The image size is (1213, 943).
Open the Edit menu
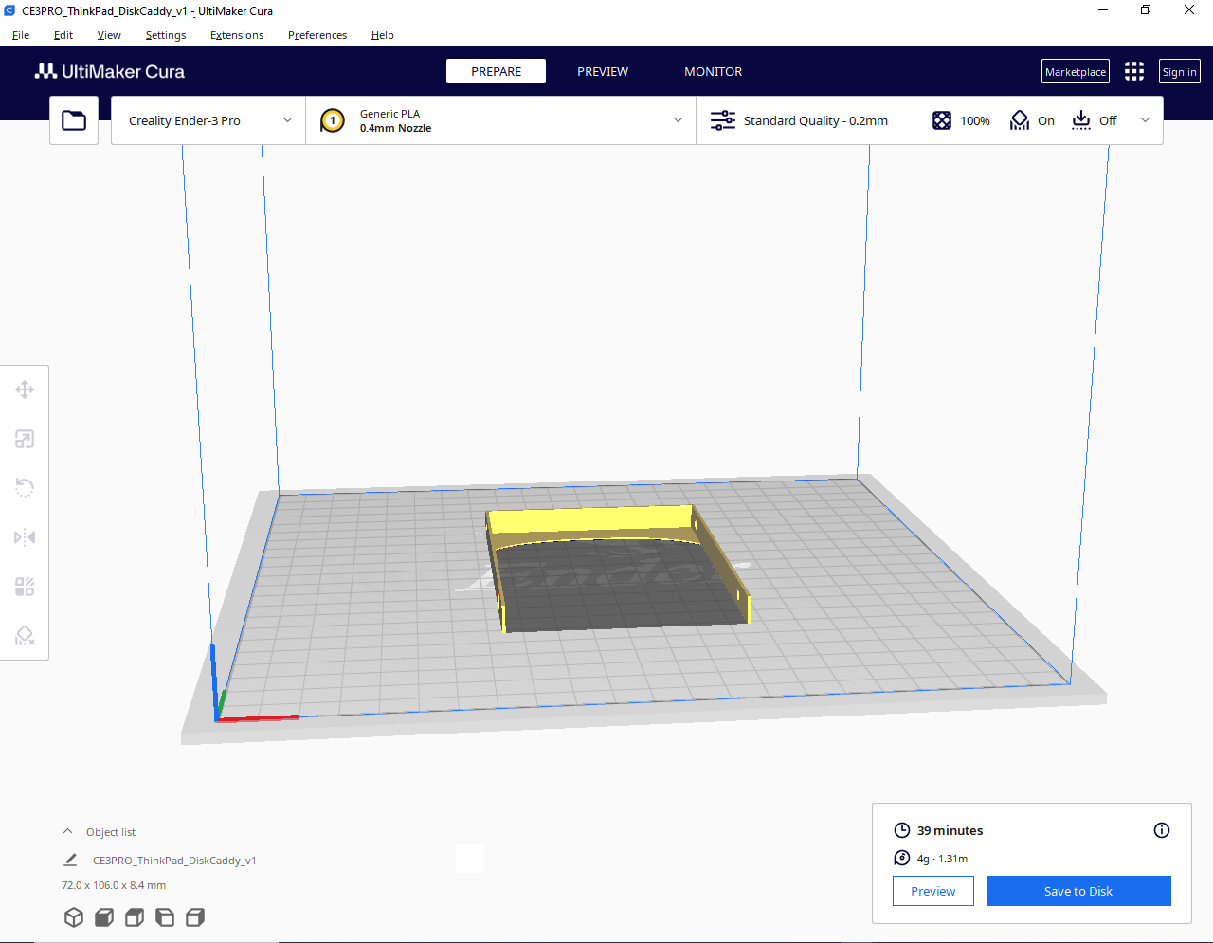63,35
